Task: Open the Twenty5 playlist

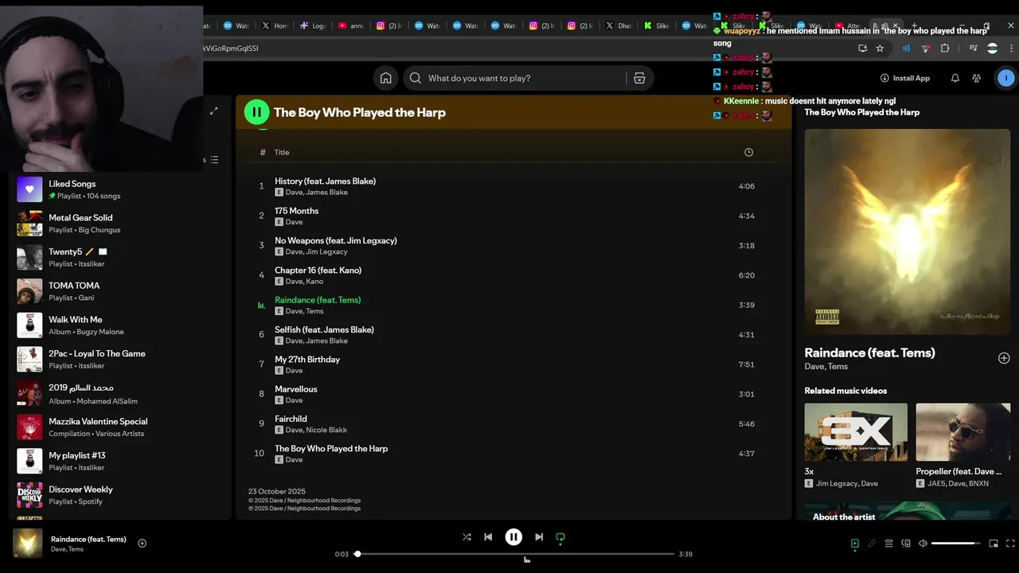Action: click(x=119, y=257)
